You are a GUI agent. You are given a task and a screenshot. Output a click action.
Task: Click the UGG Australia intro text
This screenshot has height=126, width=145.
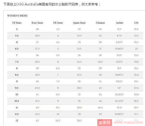(x=52, y=4)
